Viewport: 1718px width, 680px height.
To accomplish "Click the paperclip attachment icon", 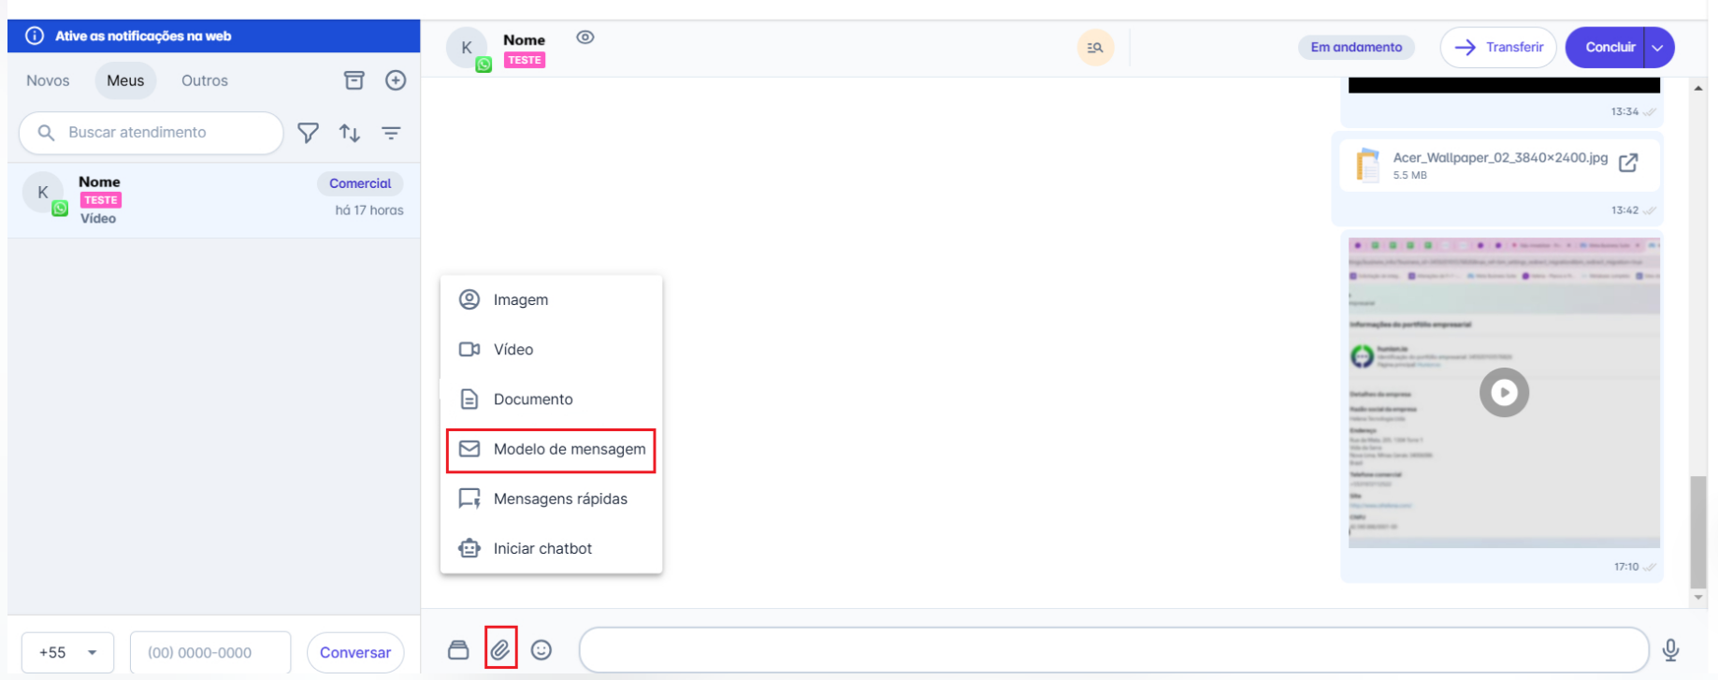I will [500, 649].
